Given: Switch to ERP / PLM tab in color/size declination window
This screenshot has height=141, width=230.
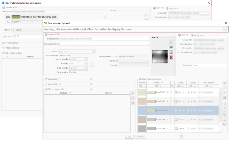Looking at the screenshot, I should [x=172, y=9].
